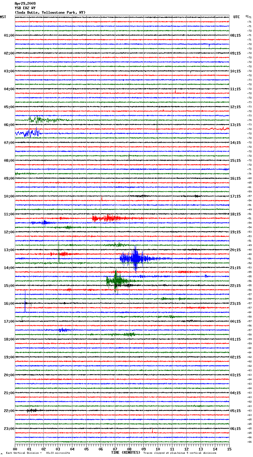Image resolution: width=253 pixels, height=457 pixels.
Task: Click the 83.33 microvolts scale note
Action: point(58,453)
